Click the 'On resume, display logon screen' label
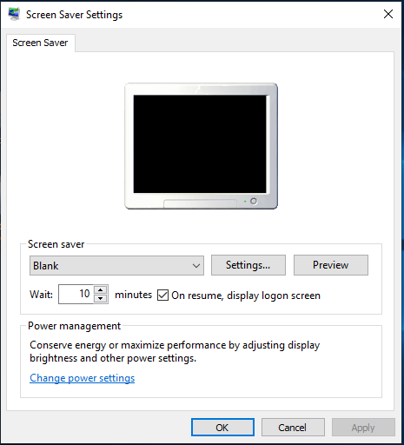Screen dimensions: 404x445 tap(246, 296)
